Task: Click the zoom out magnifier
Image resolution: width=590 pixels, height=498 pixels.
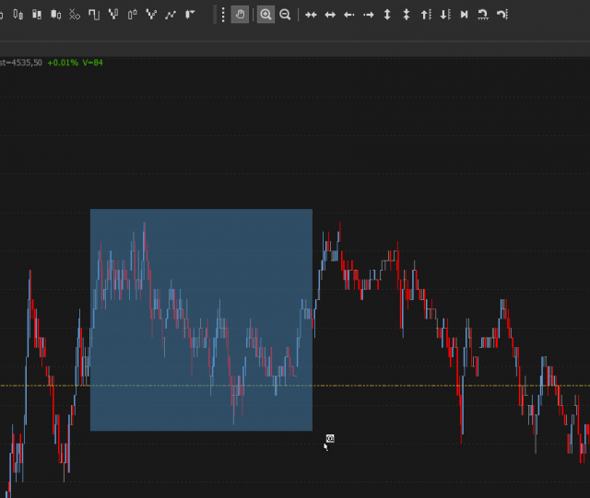Action: click(285, 15)
